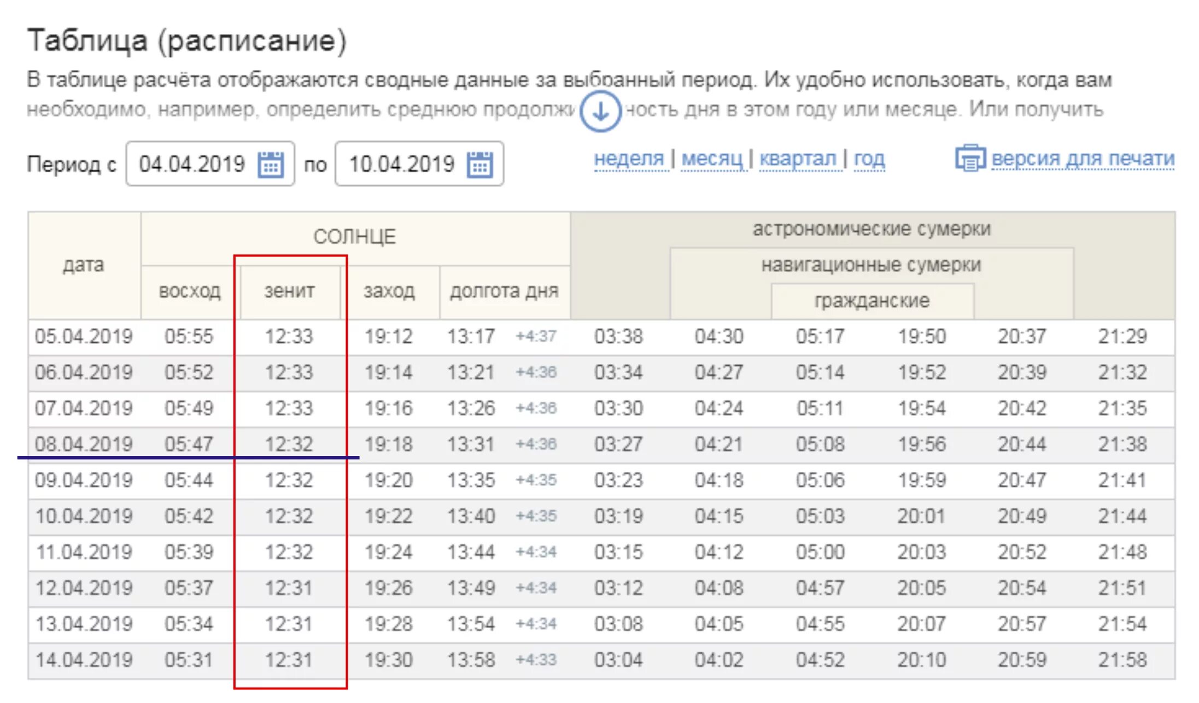Click civil twilight start 05:00
Image resolution: width=1199 pixels, height=703 pixels.
[x=820, y=552]
